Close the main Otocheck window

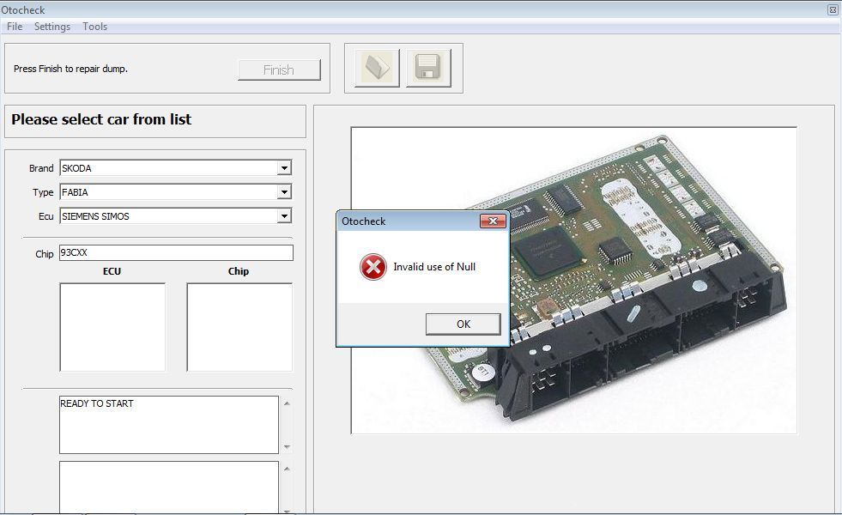click(x=833, y=9)
